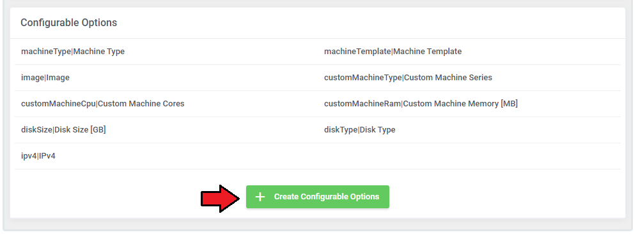Click the plus icon on green button

point(260,197)
